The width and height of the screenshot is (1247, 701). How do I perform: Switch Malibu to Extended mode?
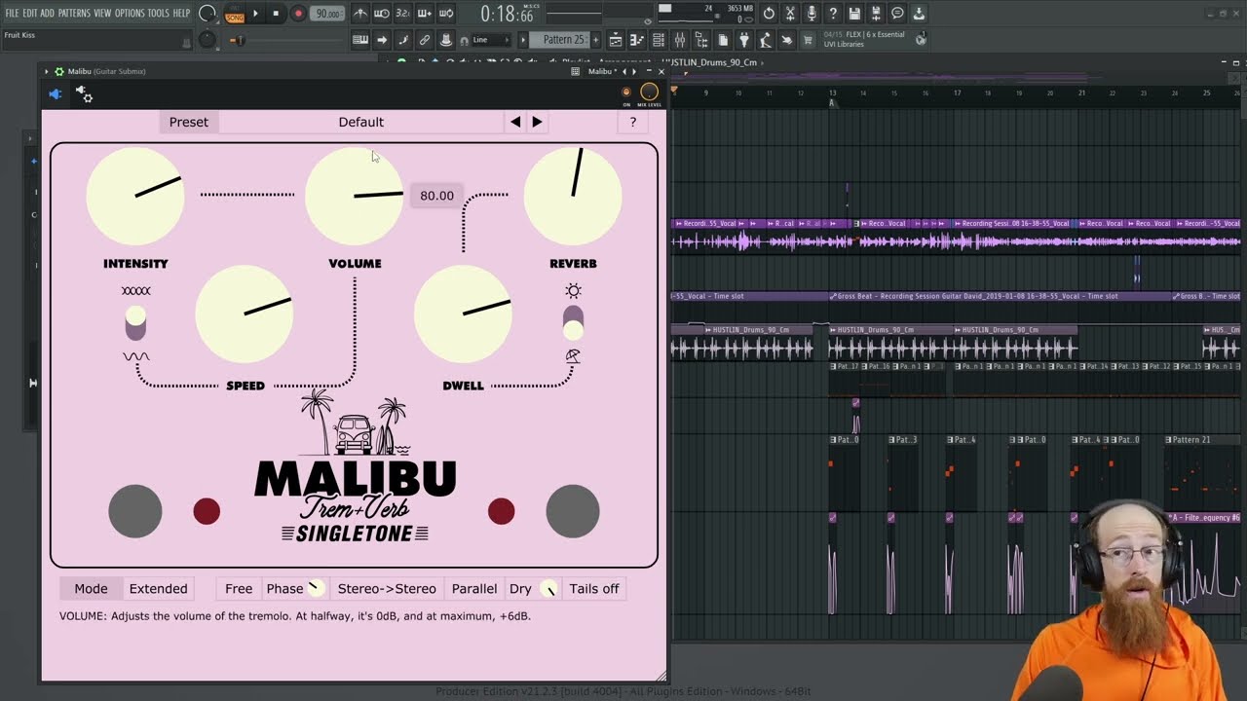pos(158,588)
